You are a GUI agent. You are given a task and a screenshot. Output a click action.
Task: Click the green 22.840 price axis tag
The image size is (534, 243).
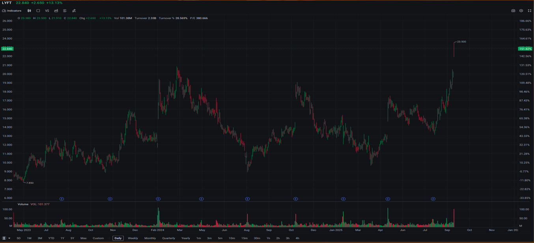(7, 49)
